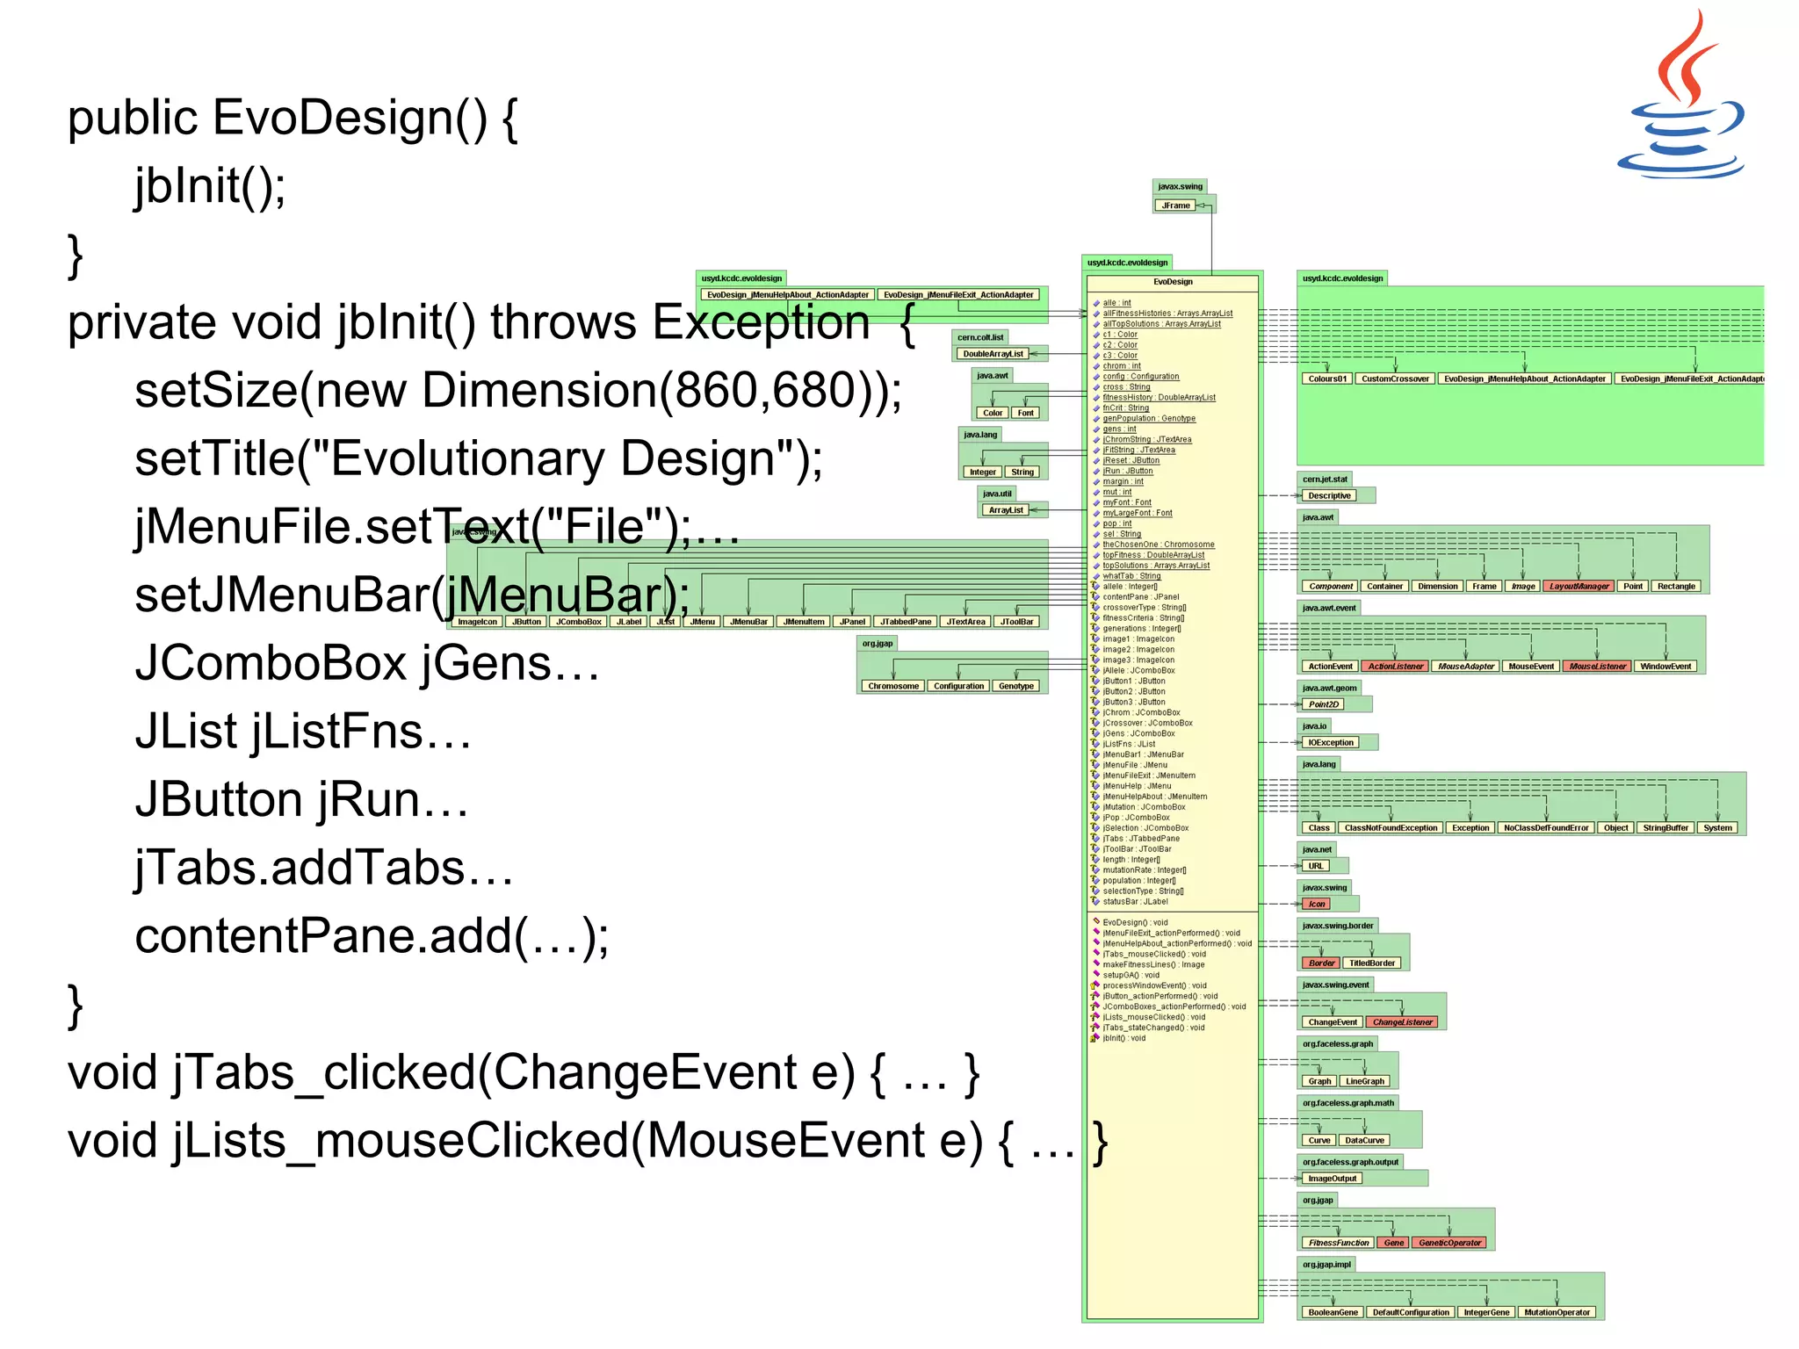Click the red Icon interface box
The image size is (1799, 1349).
[x=1316, y=904]
